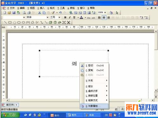Click the New document icon
The image size is (158, 118).
click(5, 13)
